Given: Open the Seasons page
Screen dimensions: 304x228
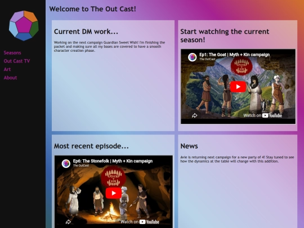Looking at the screenshot, I should click(12, 53).
